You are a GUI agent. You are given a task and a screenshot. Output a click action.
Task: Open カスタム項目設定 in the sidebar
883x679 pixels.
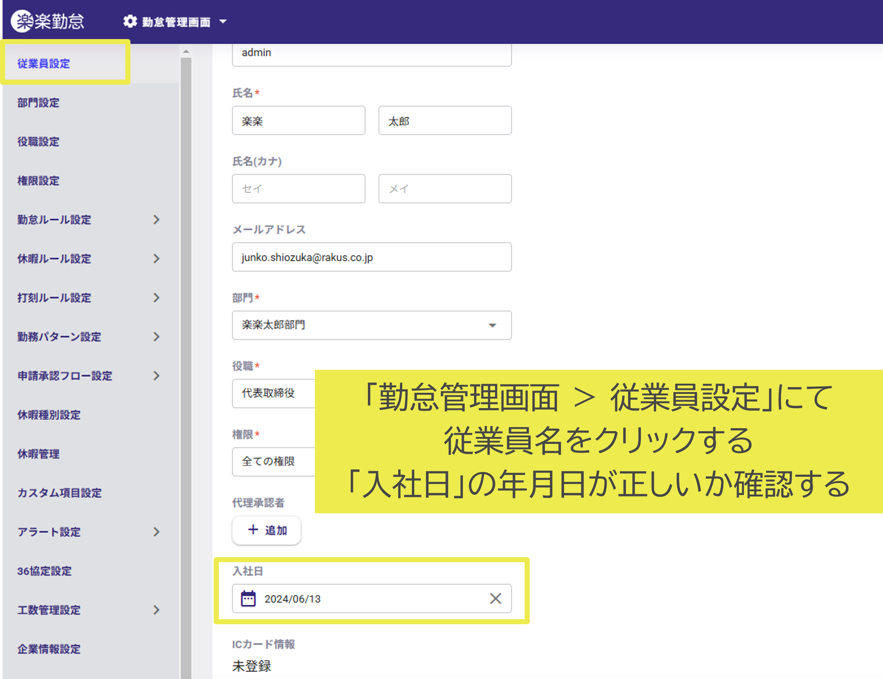coord(60,493)
